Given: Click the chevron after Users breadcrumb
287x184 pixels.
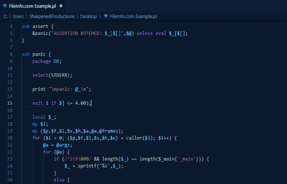Looking at the screenshot, I should point(26,17).
